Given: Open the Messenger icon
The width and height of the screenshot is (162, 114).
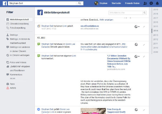Looking at the screenshot, I should [151, 3].
